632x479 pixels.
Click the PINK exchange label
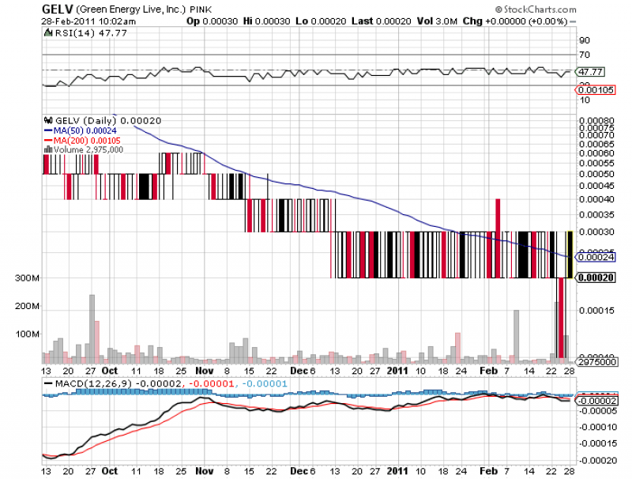coord(201,9)
